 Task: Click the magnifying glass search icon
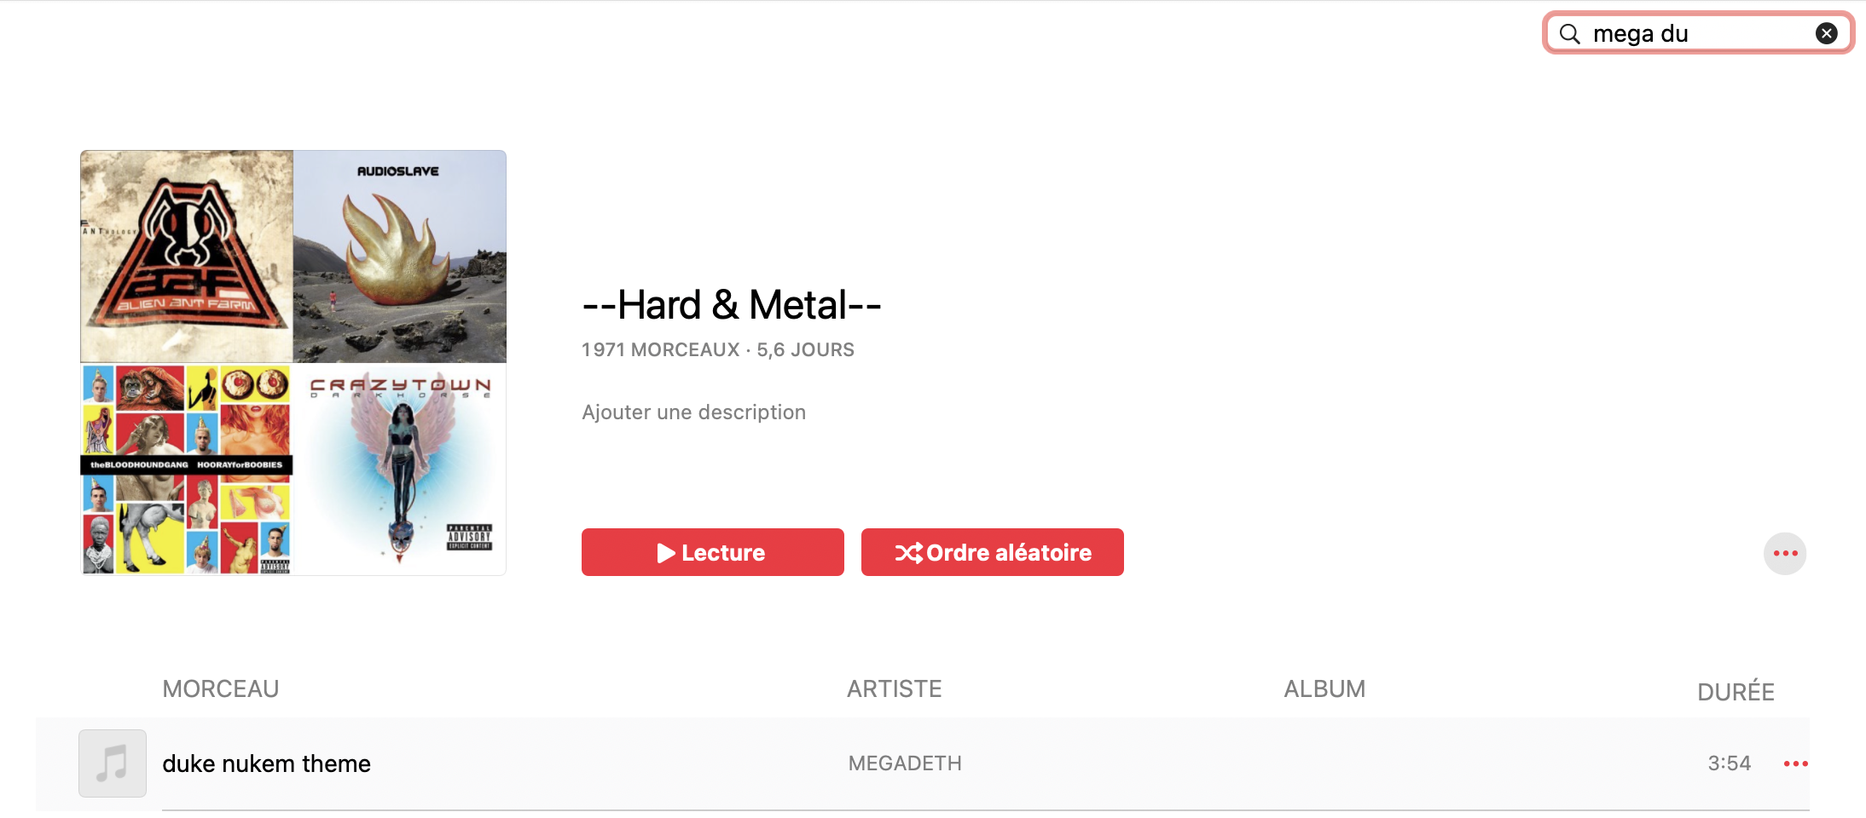[1569, 34]
